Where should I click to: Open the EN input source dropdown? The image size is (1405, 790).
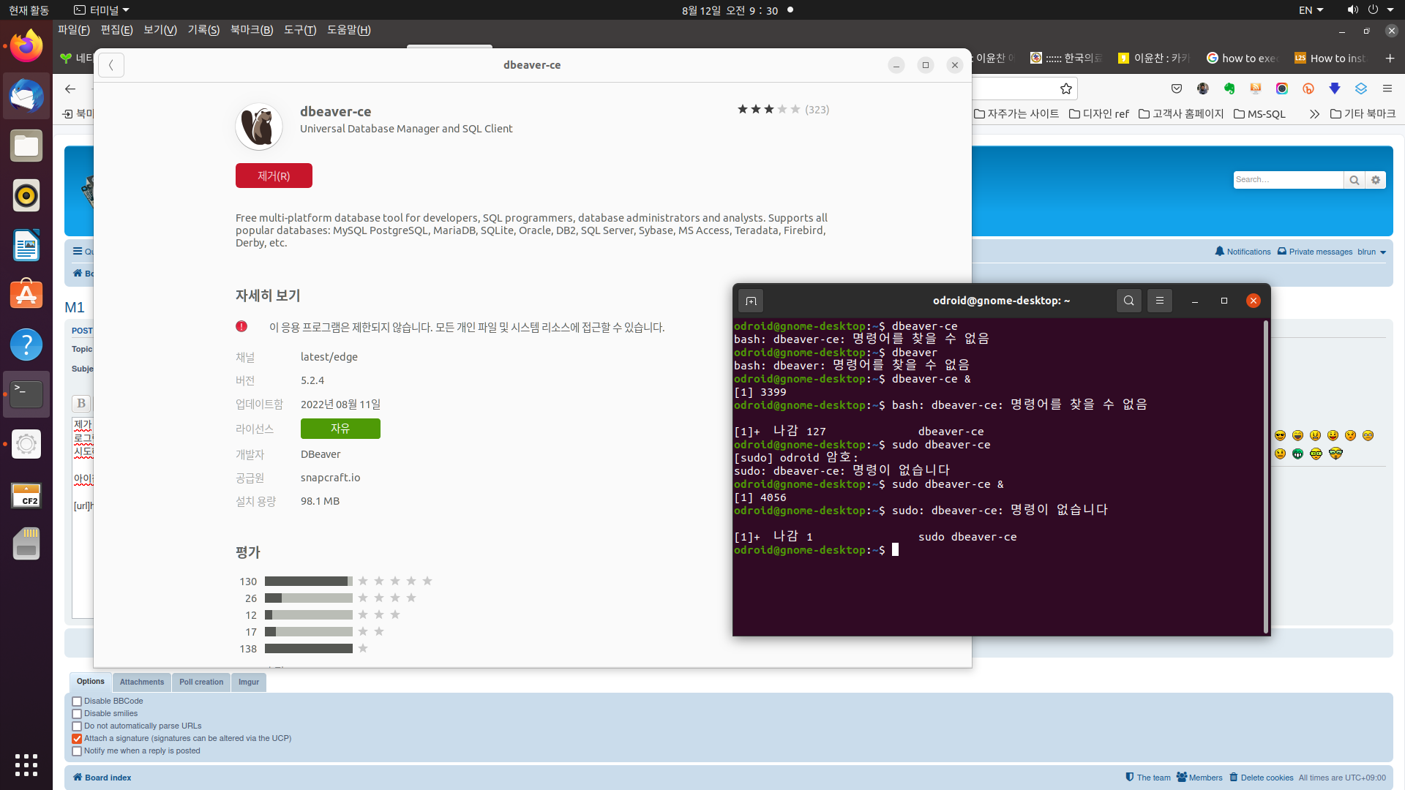tap(1311, 10)
